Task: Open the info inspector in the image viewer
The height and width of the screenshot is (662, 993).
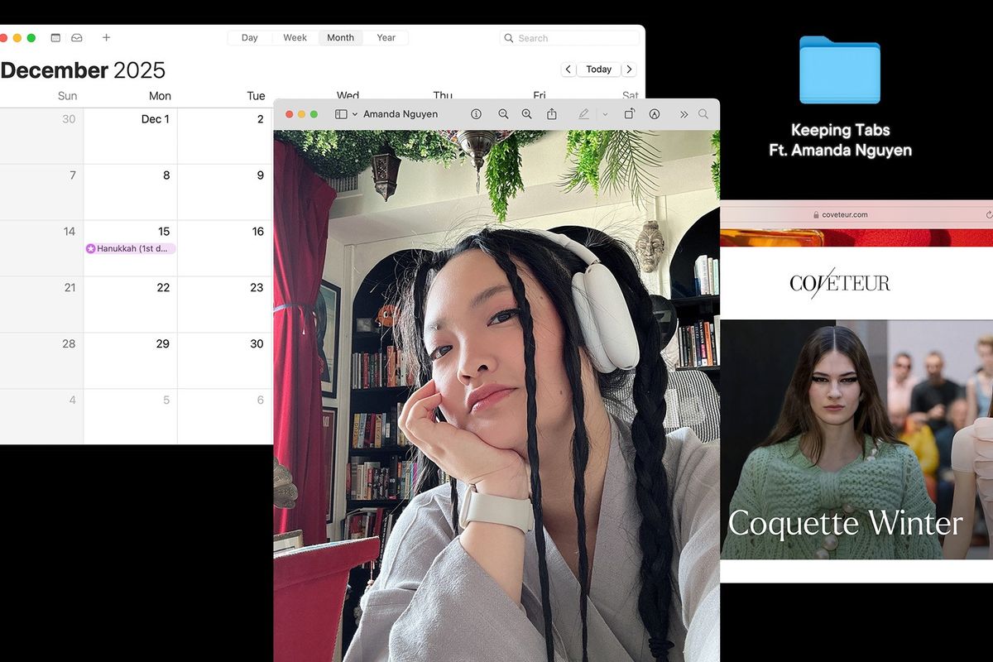Action: (476, 114)
